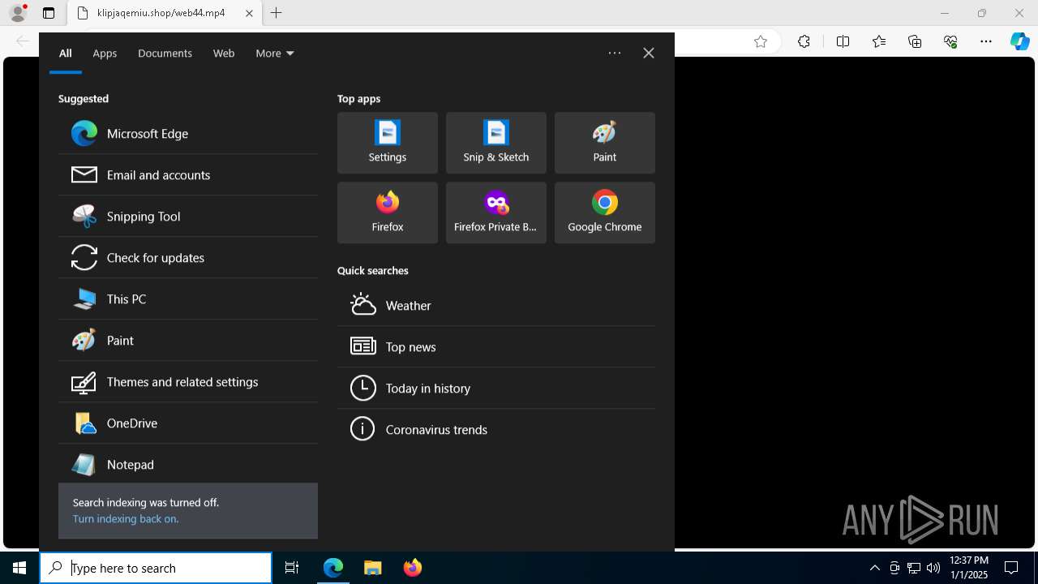
Task: Open the notification center
Action: pyautogui.click(x=1011, y=568)
